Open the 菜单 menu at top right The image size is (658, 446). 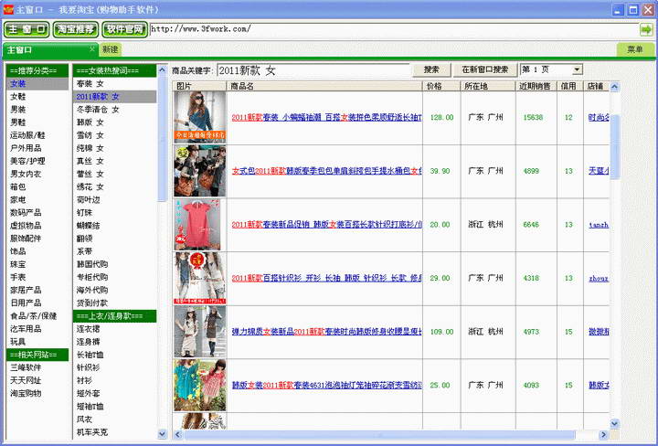tap(635, 49)
